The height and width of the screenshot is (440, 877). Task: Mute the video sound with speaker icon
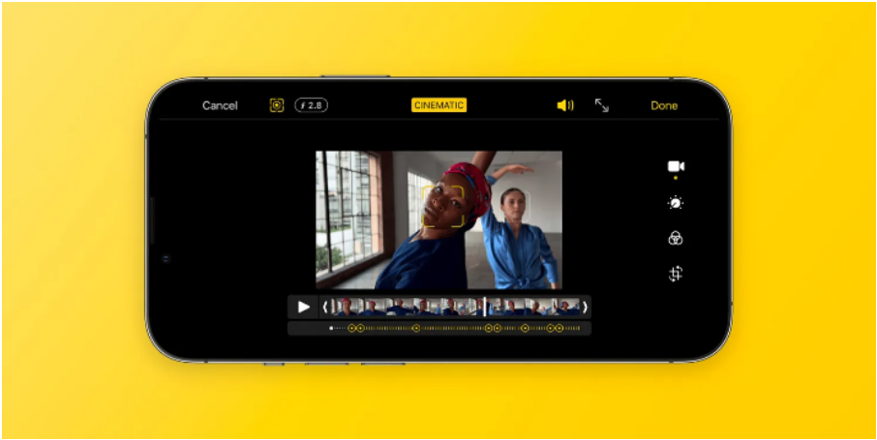click(x=565, y=105)
